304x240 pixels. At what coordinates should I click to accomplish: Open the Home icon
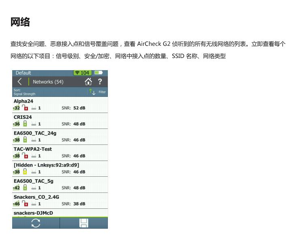[x=88, y=81]
